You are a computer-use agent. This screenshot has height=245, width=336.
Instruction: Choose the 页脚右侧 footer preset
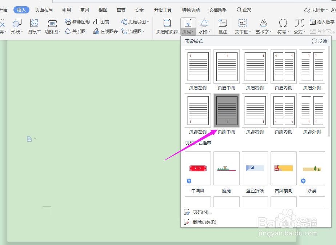tap(255, 111)
